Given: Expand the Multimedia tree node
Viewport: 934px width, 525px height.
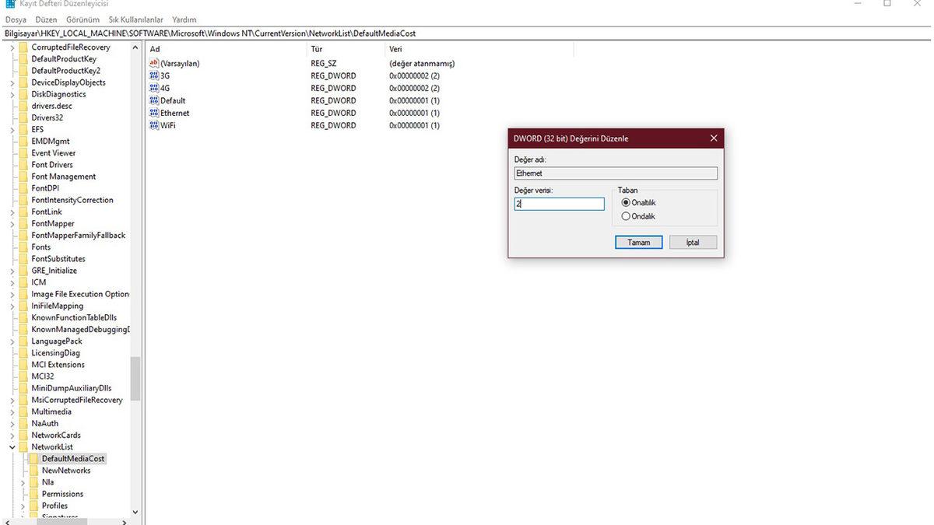Looking at the screenshot, I should 12,412.
